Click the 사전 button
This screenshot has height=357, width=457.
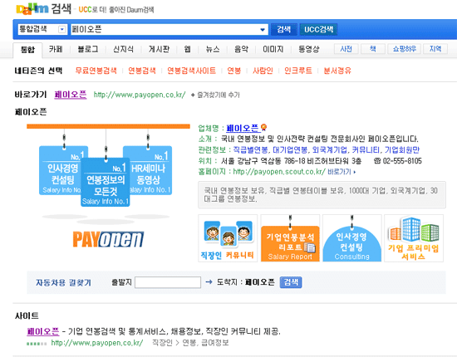346,49
